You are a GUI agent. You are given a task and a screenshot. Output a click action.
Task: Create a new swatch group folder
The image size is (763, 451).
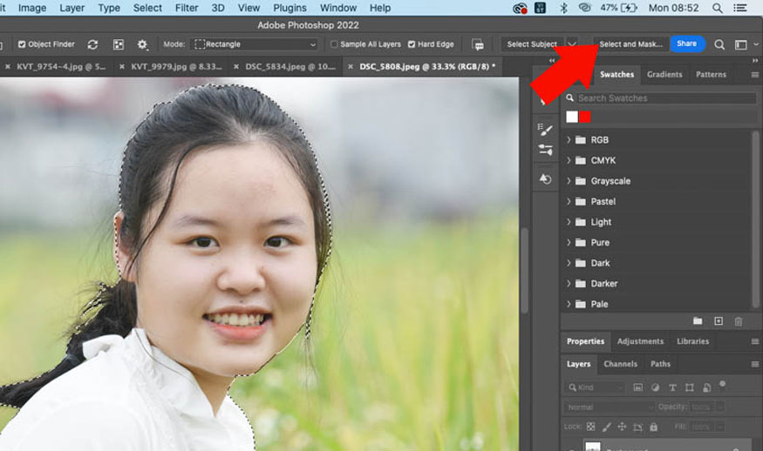click(698, 320)
